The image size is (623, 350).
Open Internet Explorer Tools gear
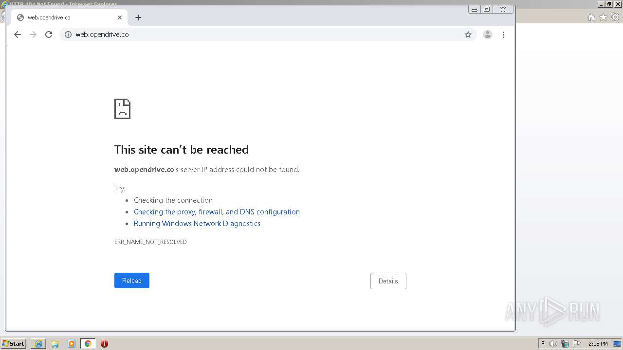pyautogui.click(x=615, y=17)
